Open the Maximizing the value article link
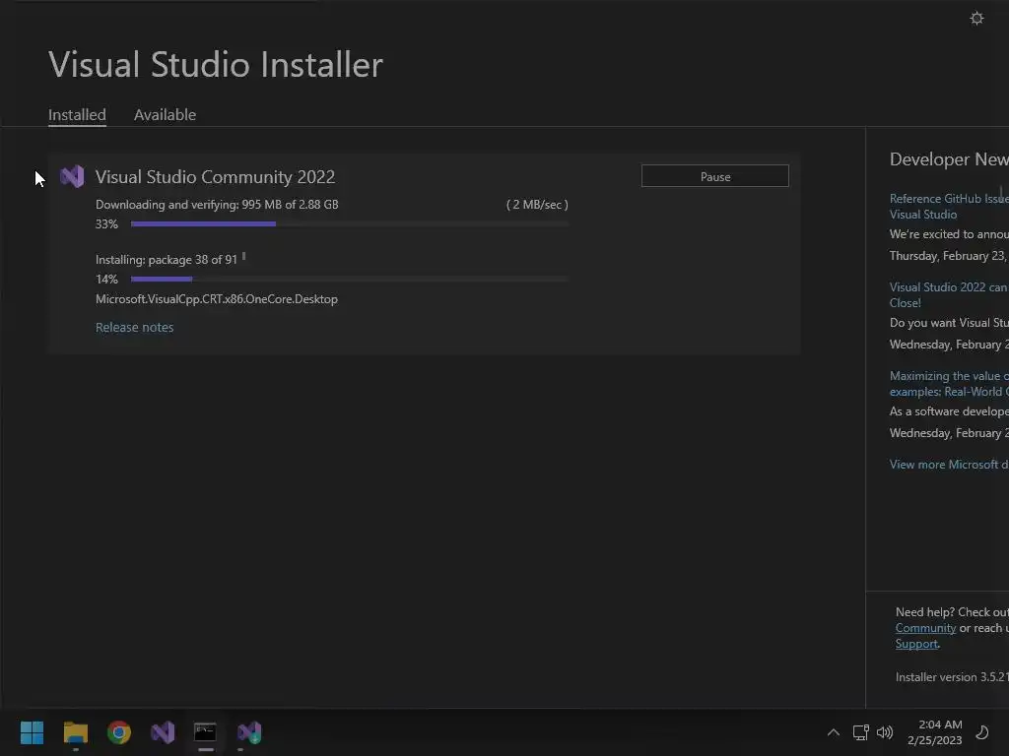This screenshot has height=756, width=1009. click(x=949, y=384)
